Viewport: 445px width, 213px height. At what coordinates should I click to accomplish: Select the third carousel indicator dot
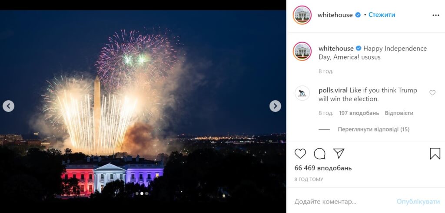147,193
